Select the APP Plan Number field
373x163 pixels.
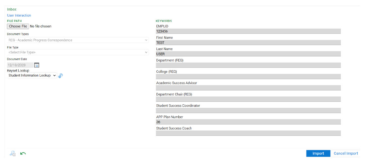coord(248,122)
